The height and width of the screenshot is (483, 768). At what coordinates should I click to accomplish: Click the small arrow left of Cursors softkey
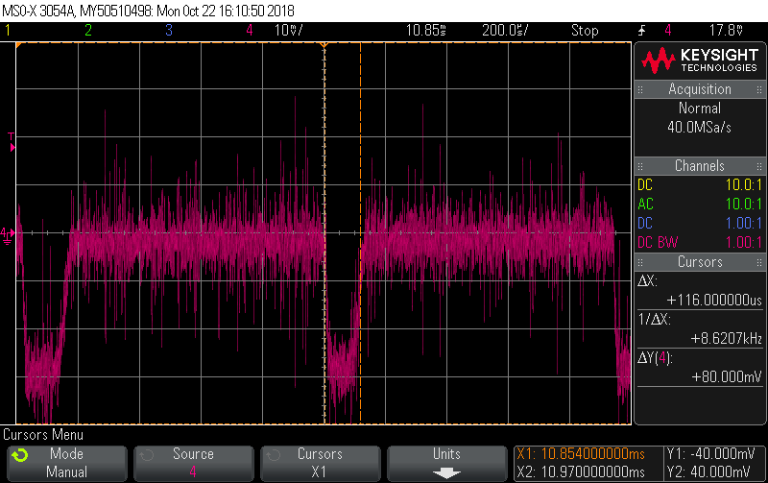[x=274, y=455]
